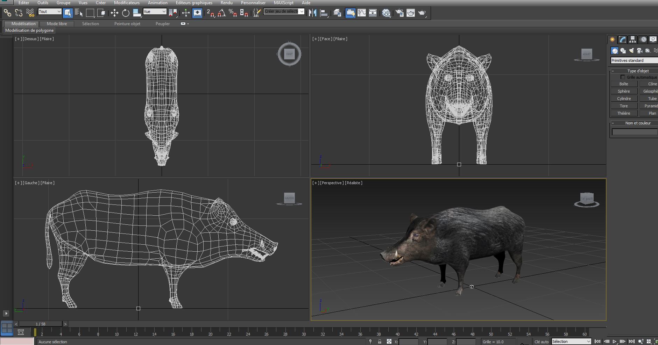658x345 pixels.
Task: Switch to the Peinture objet ribbon tab
Action: pyautogui.click(x=127, y=24)
